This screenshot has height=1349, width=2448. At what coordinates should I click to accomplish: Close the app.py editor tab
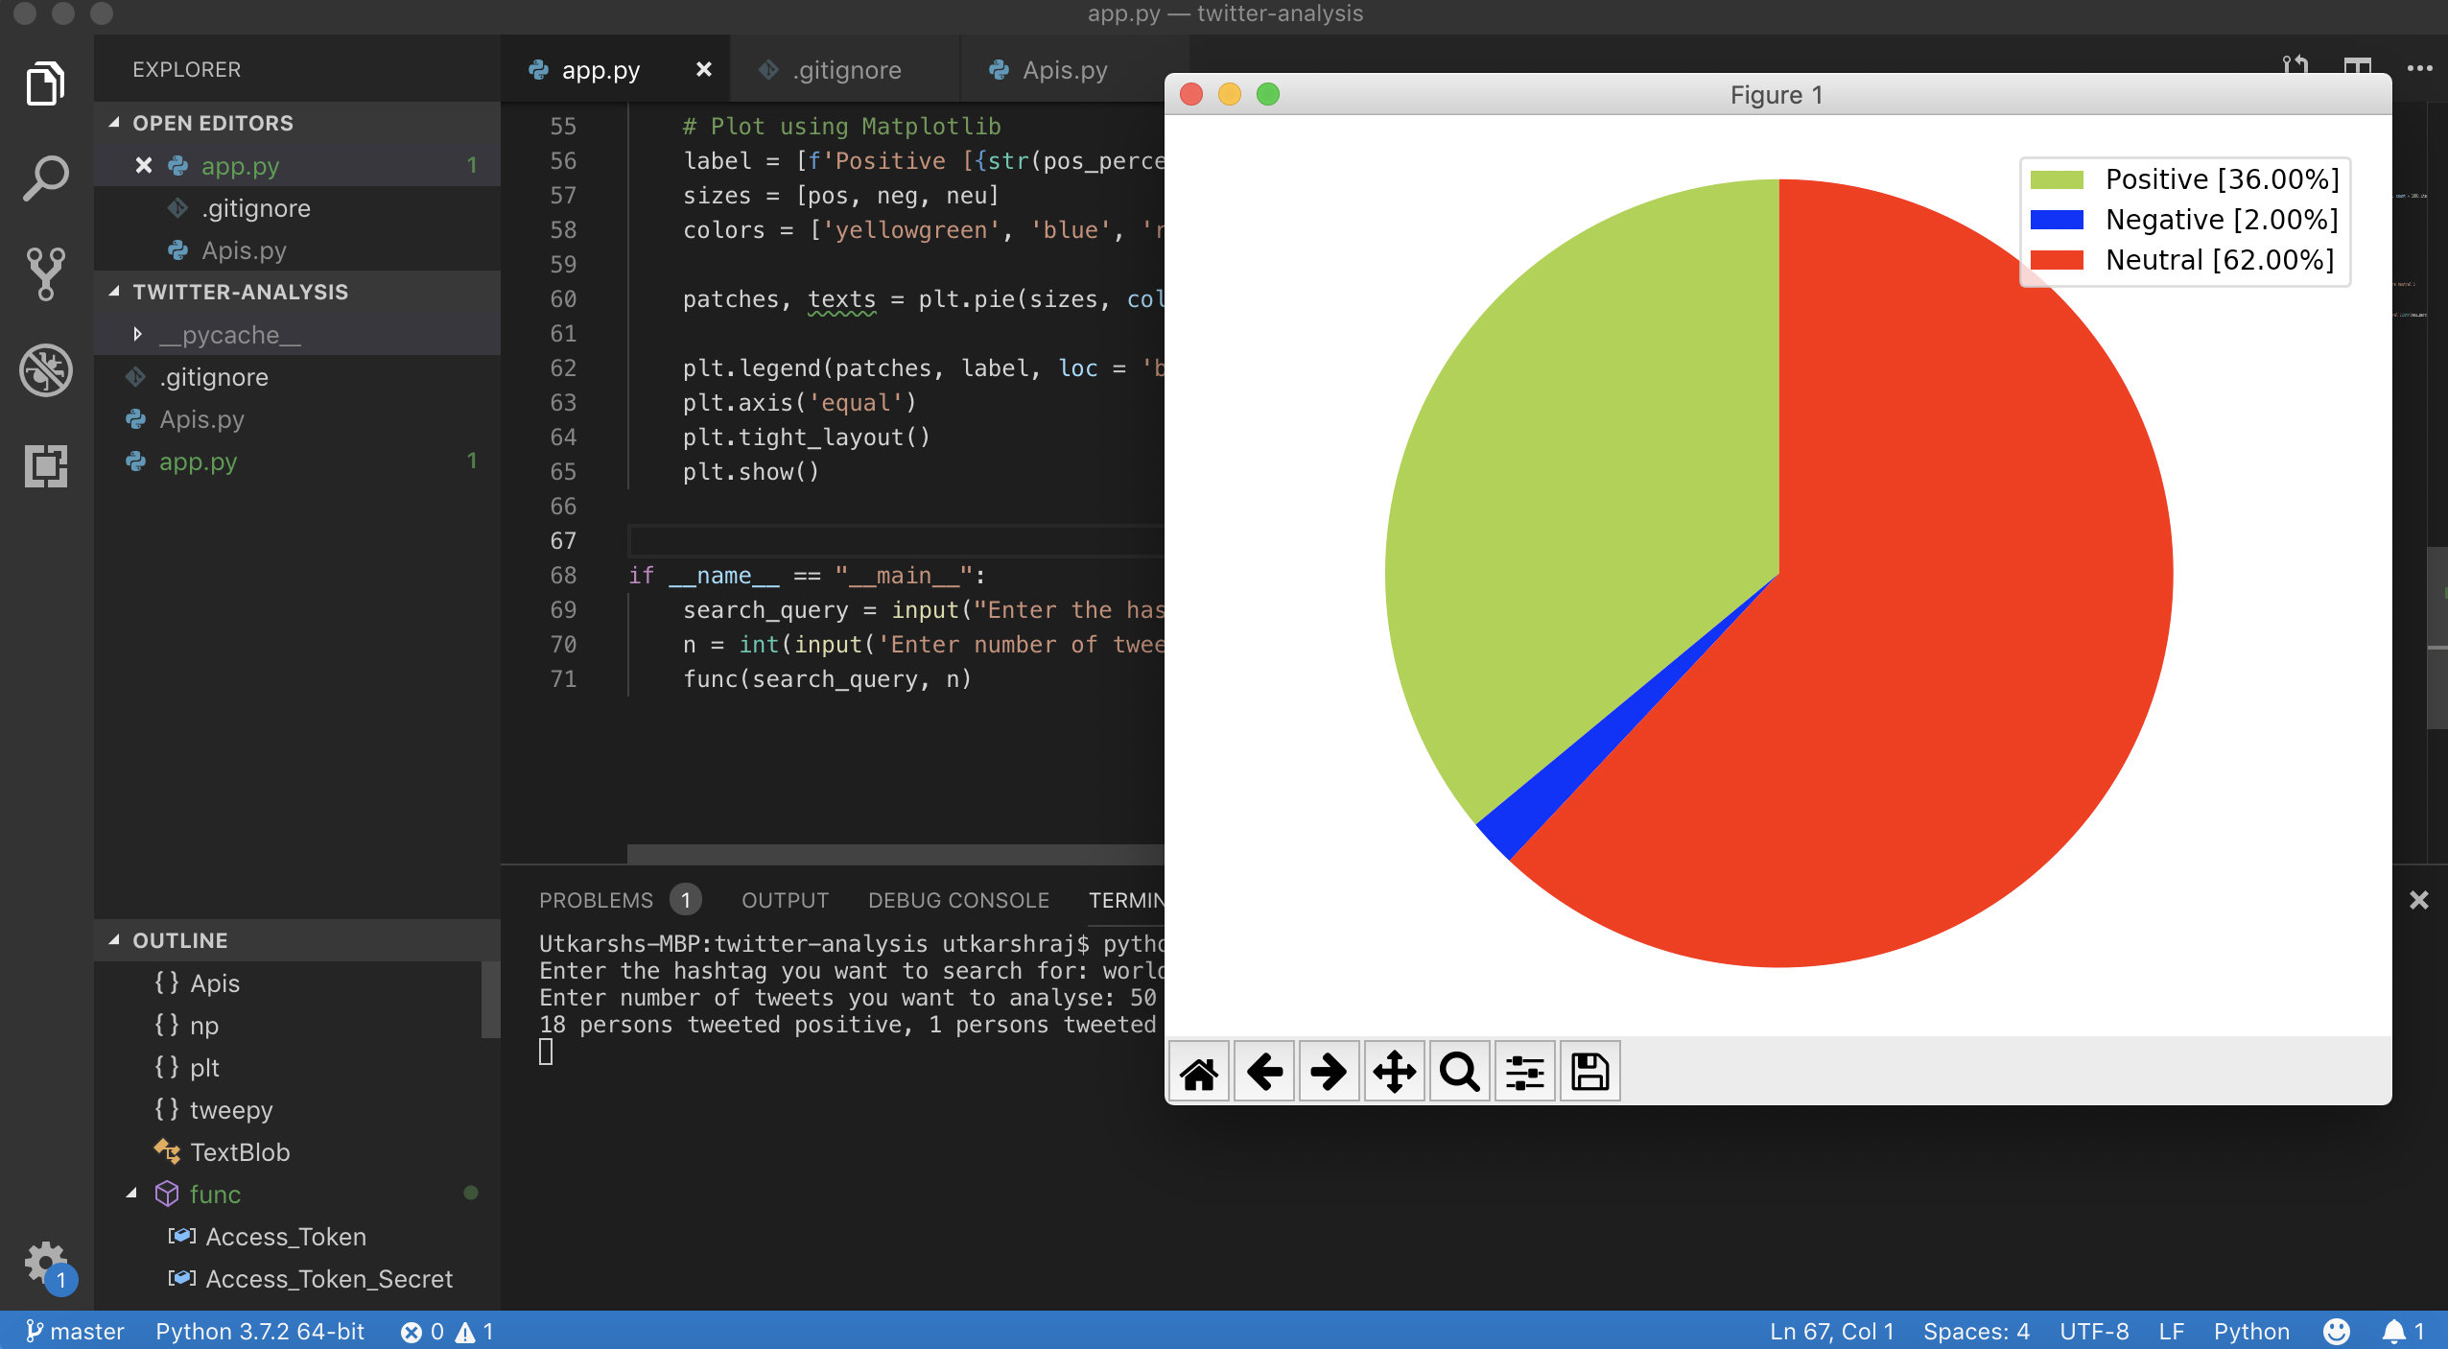click(704, 69)
